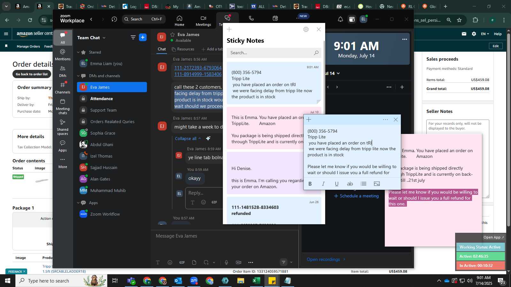Collapse all thread replies

pyautogui.click(x=188, y=138)
